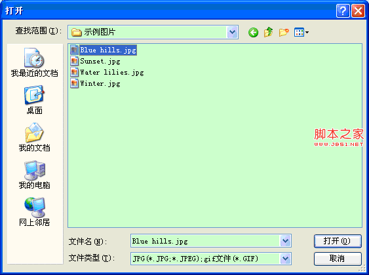Open 我的电脑 in the places bar
This screenshot has width=369, height=275.
(34, 175)
